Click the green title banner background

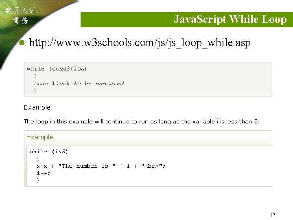tap(127, 20)
